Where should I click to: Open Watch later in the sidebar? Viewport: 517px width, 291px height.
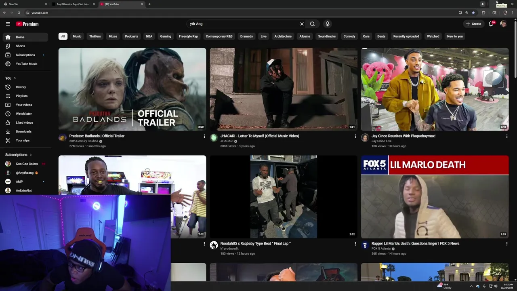(25, 114)
